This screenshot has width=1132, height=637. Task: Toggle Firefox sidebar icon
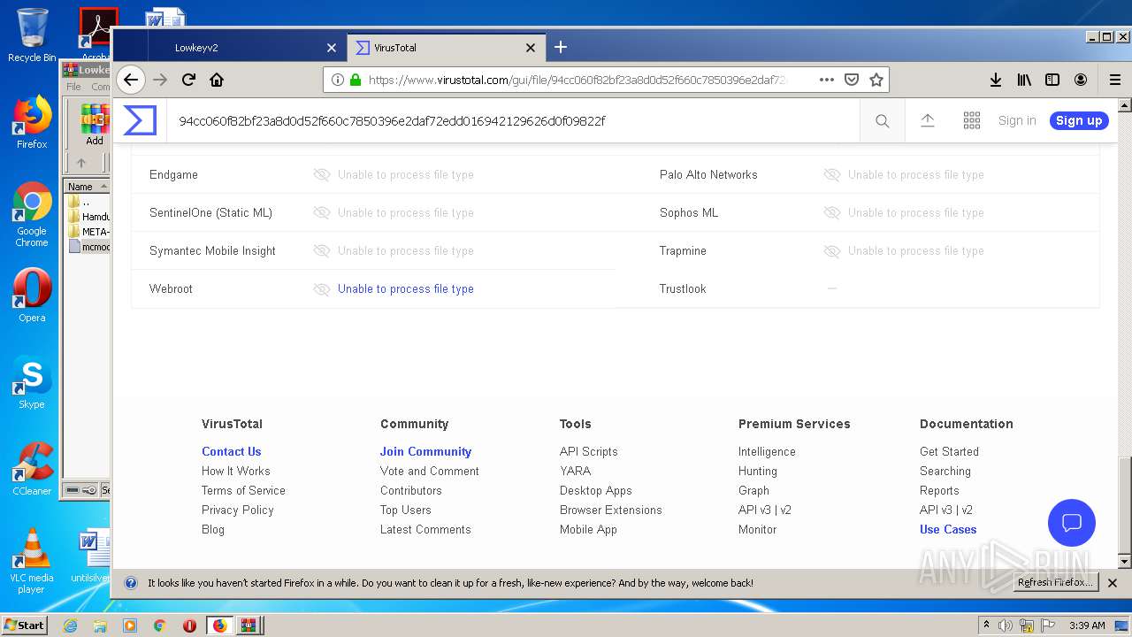click(1052, 80)
